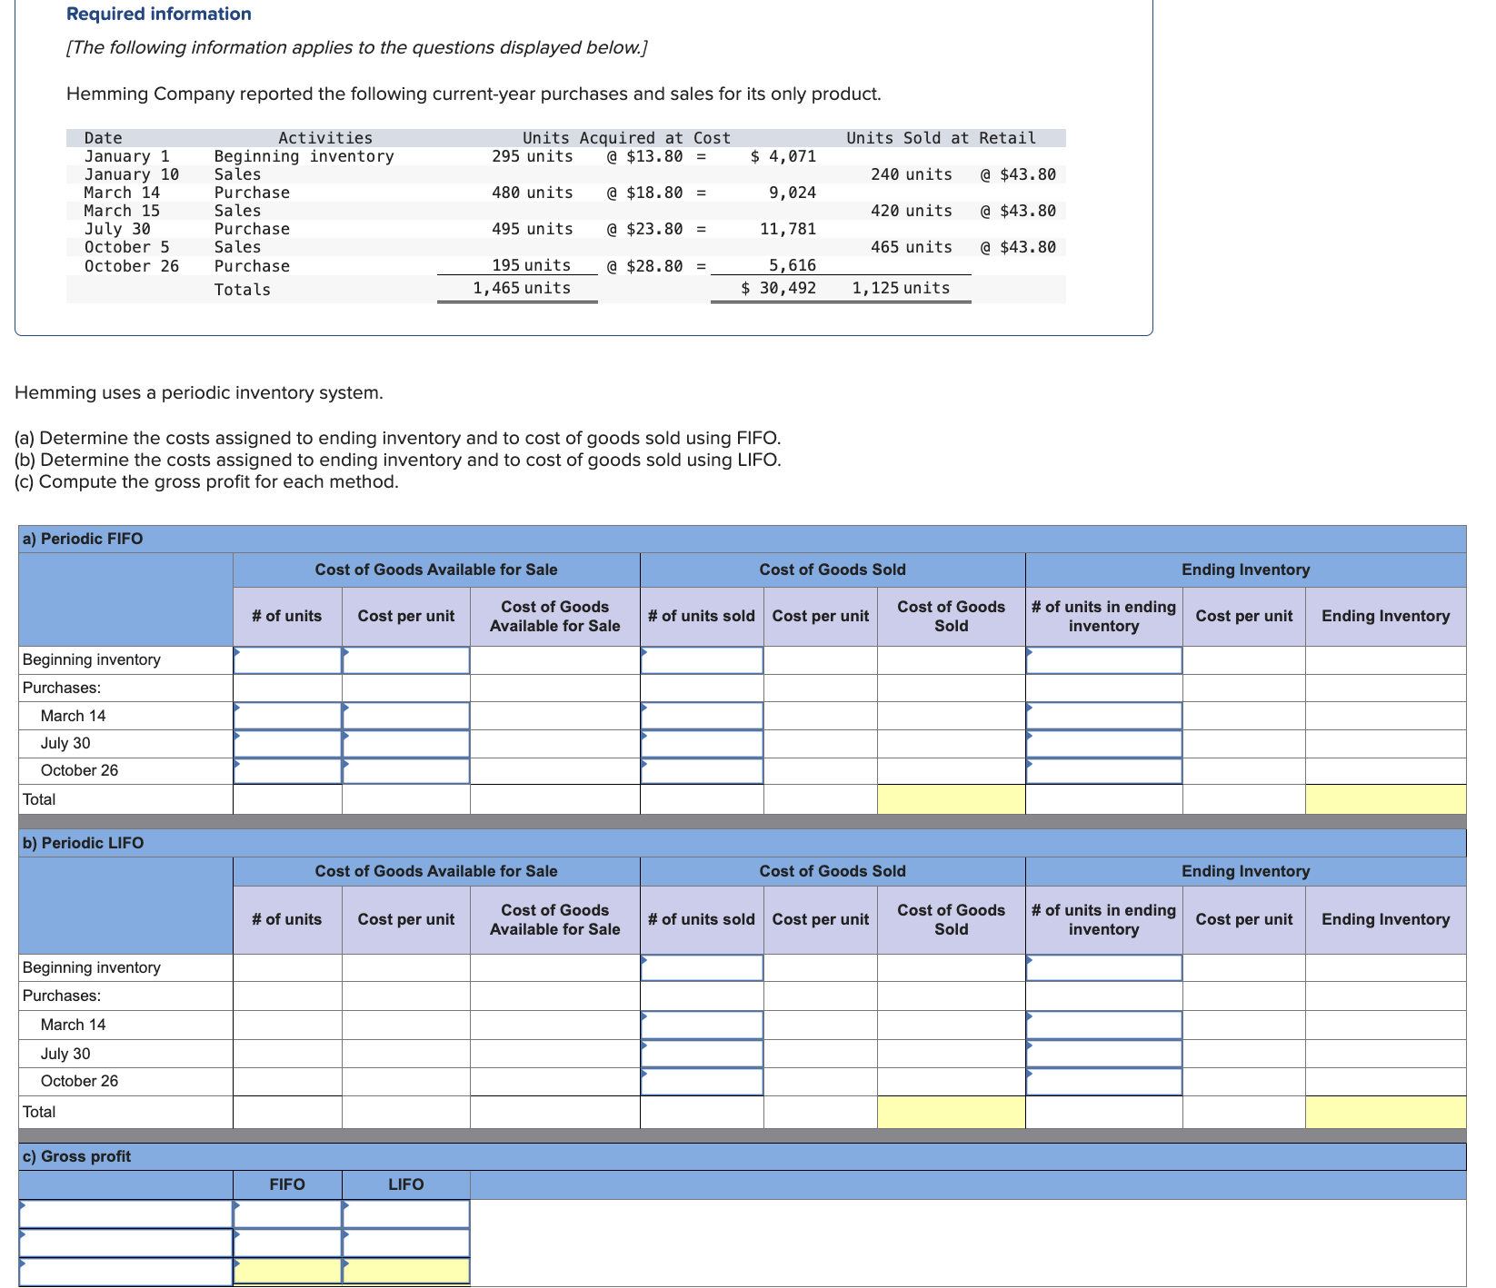Click the FIFO column header in gross profit
This screenshot has height=1288, width=1496.
click(287, 1184)
